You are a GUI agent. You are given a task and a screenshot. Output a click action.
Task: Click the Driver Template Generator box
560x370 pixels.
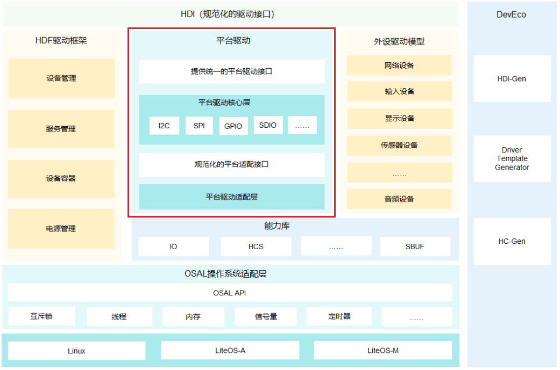[512, 158]
